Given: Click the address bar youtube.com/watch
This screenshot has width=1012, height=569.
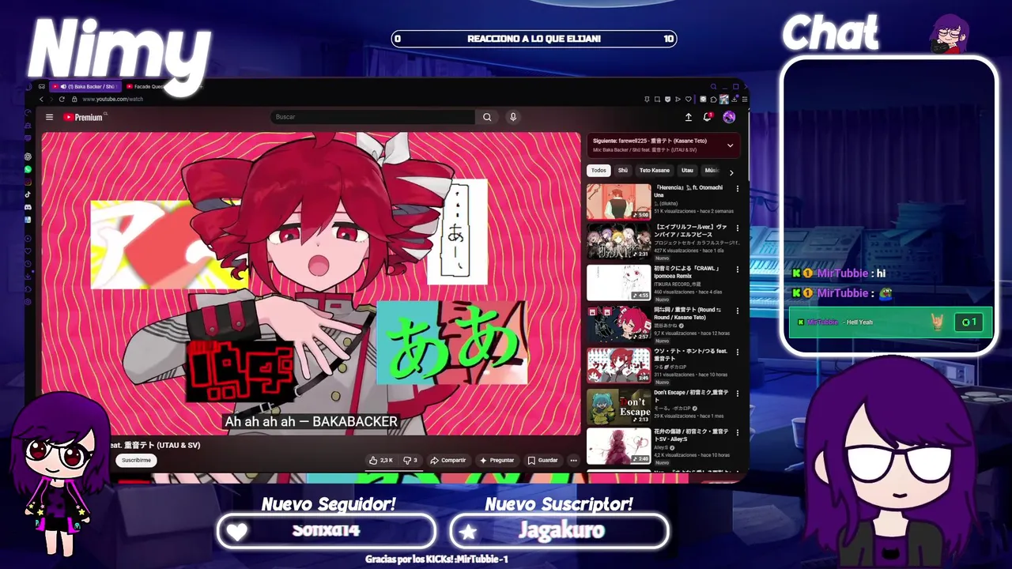Looking at the screenshot, I should pos(113,99).
